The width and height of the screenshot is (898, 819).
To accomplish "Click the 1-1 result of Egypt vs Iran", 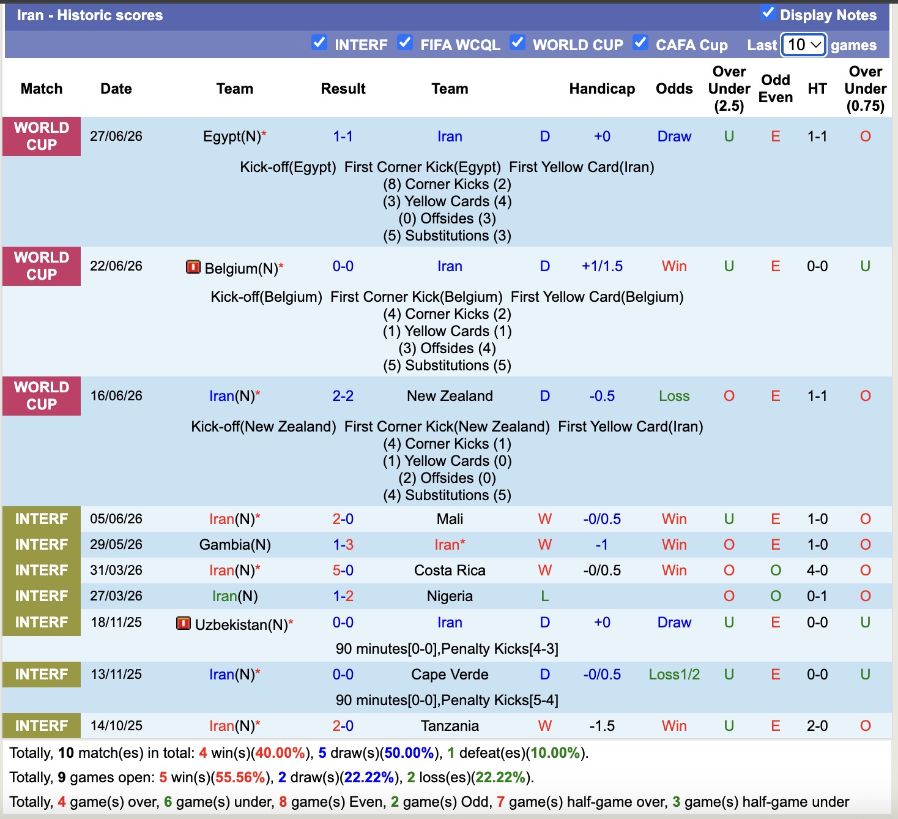I will tap(343, 136).
